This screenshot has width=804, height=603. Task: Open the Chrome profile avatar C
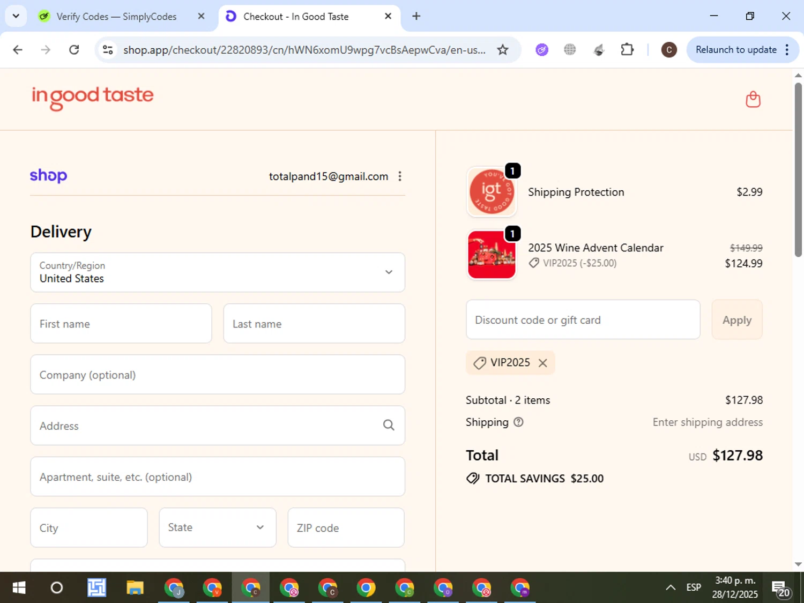pos(668,50)
